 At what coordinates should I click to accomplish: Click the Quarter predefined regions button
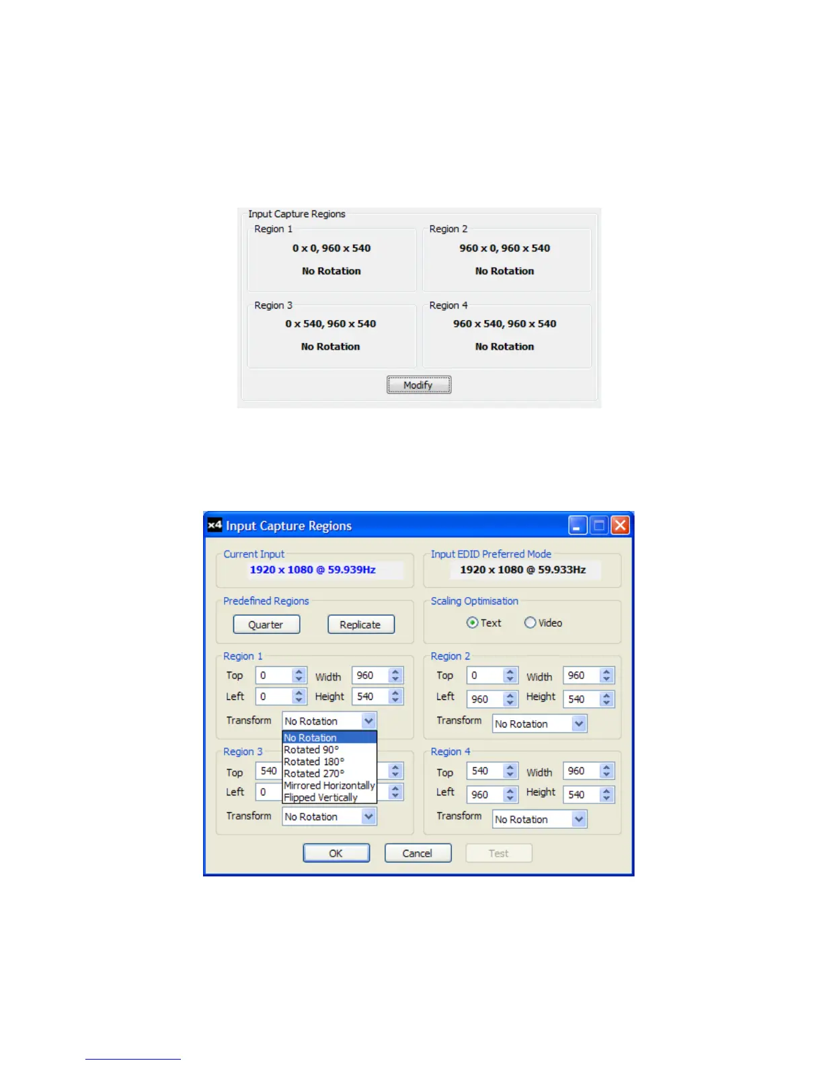point(266,624)
